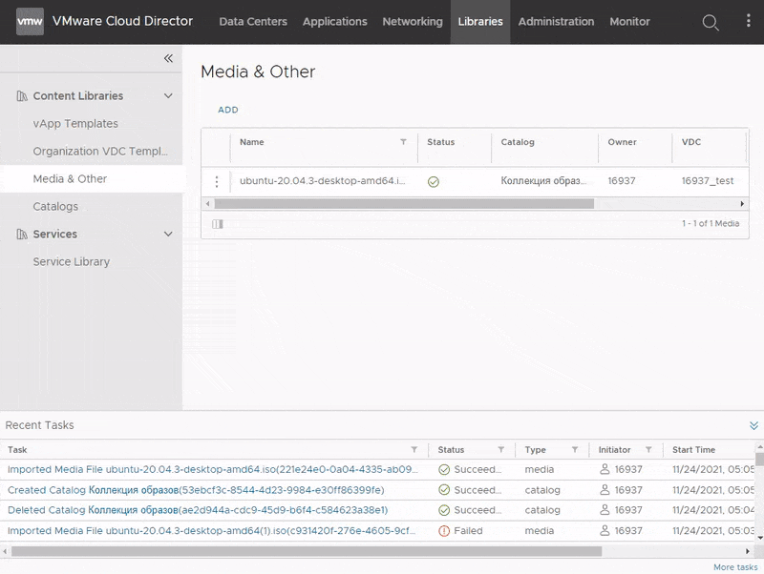Click the Name column filter icon
Screen dimensions: 764x574
pos(403,142)
